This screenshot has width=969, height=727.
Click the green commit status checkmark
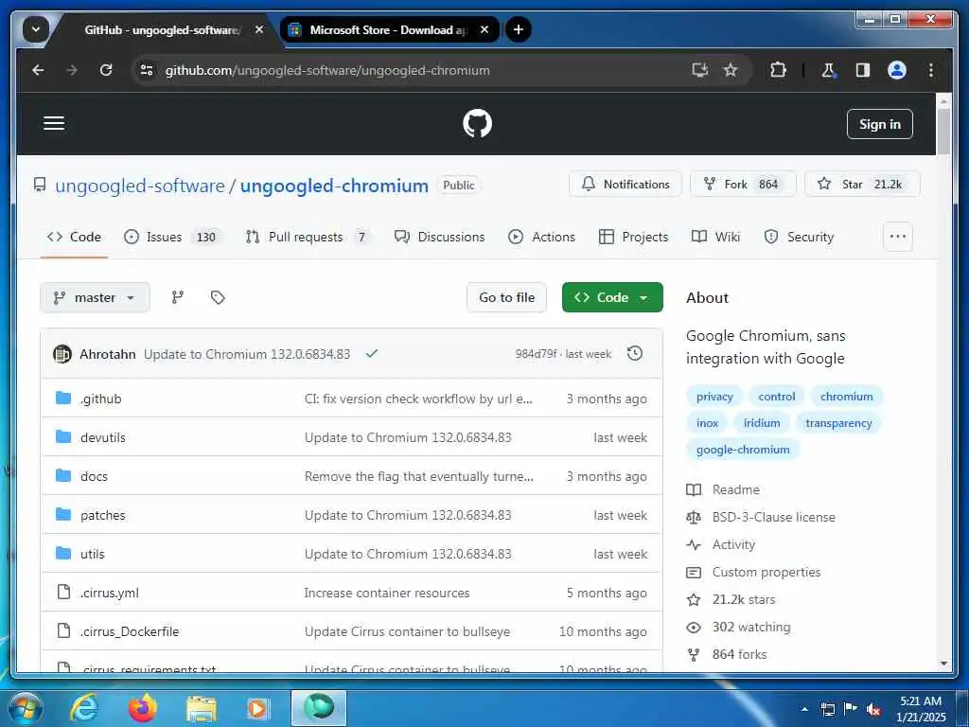[x=371, y=354]
